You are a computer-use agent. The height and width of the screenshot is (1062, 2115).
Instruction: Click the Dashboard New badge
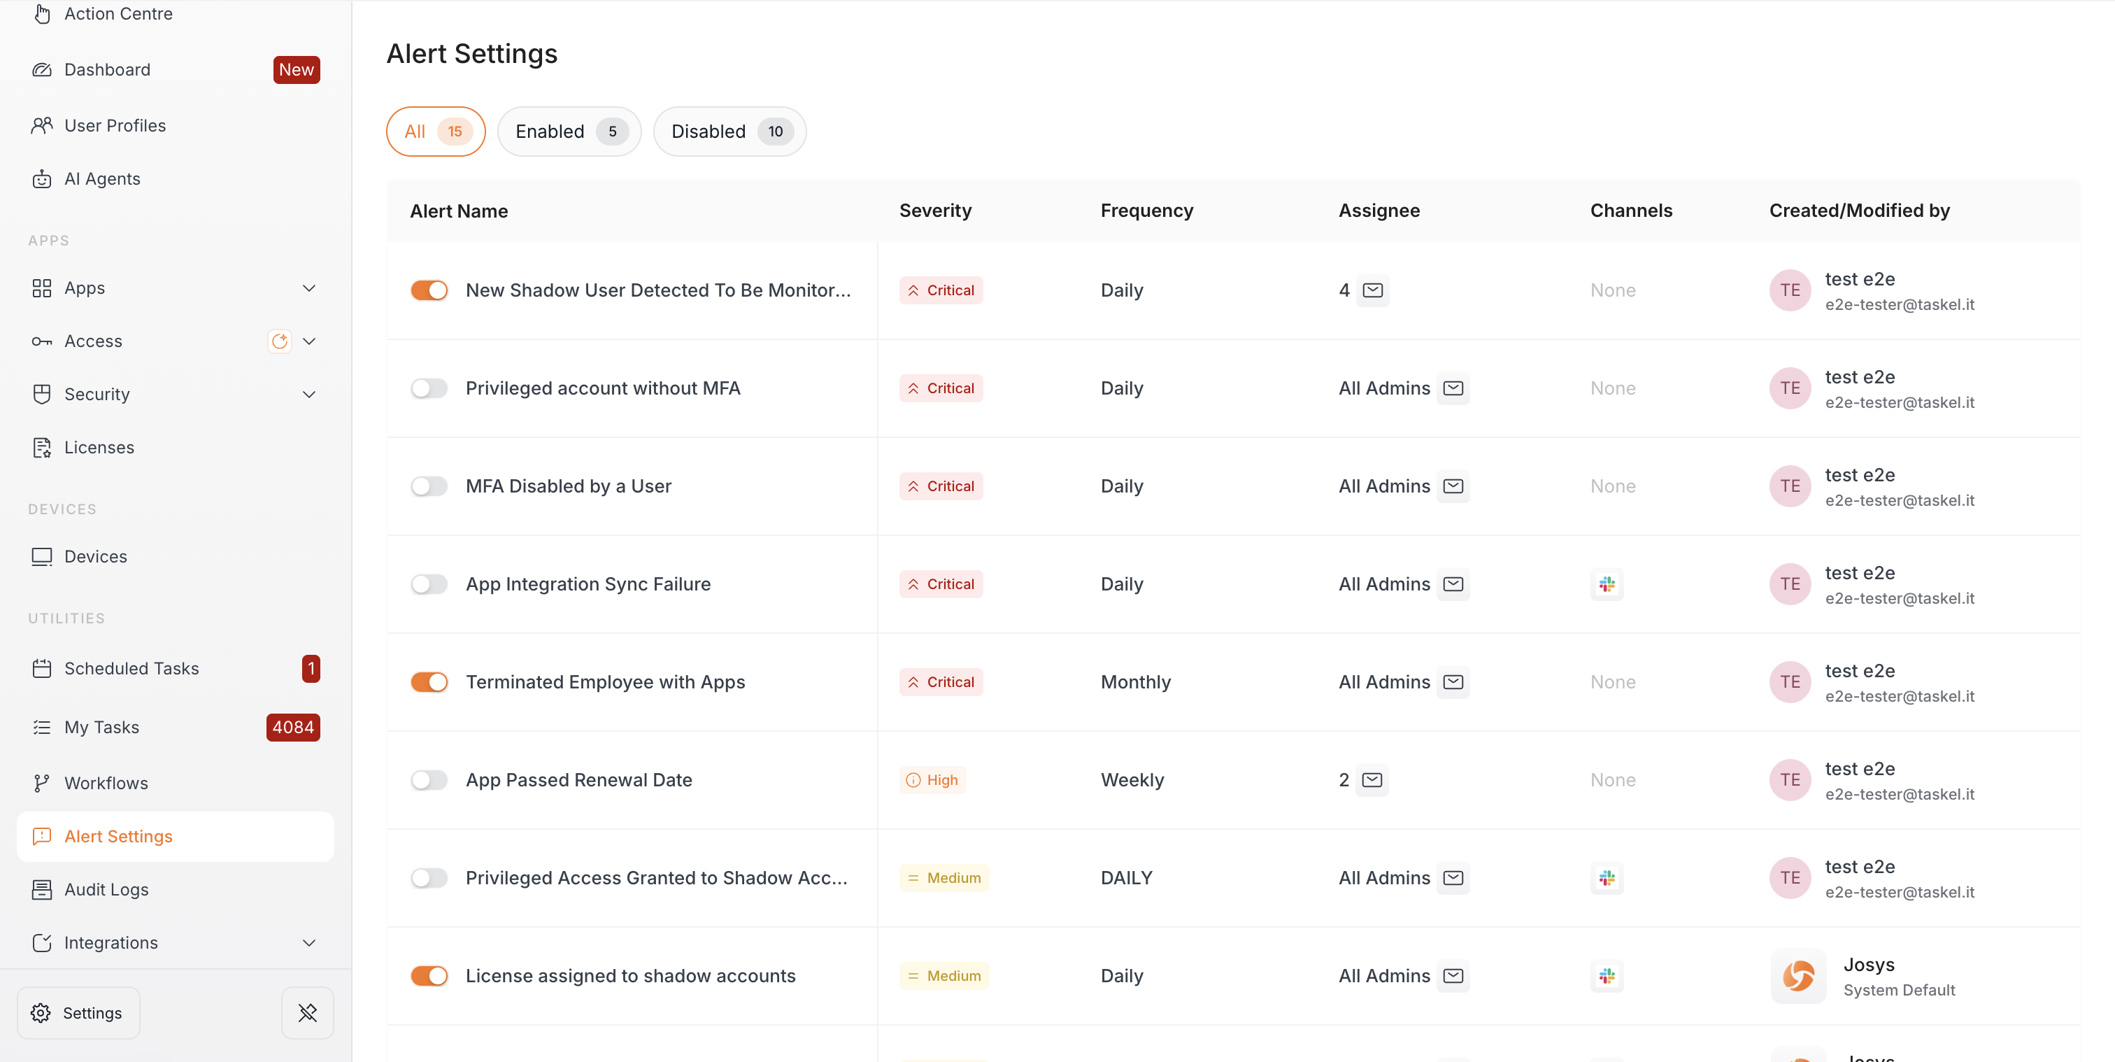tap(297, 70)
